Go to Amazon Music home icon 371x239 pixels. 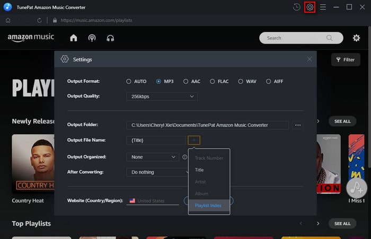[74, 38]
